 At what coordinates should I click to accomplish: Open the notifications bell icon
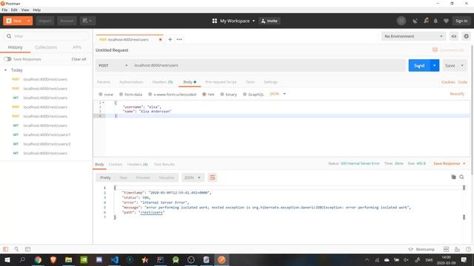tap(435, 21)
